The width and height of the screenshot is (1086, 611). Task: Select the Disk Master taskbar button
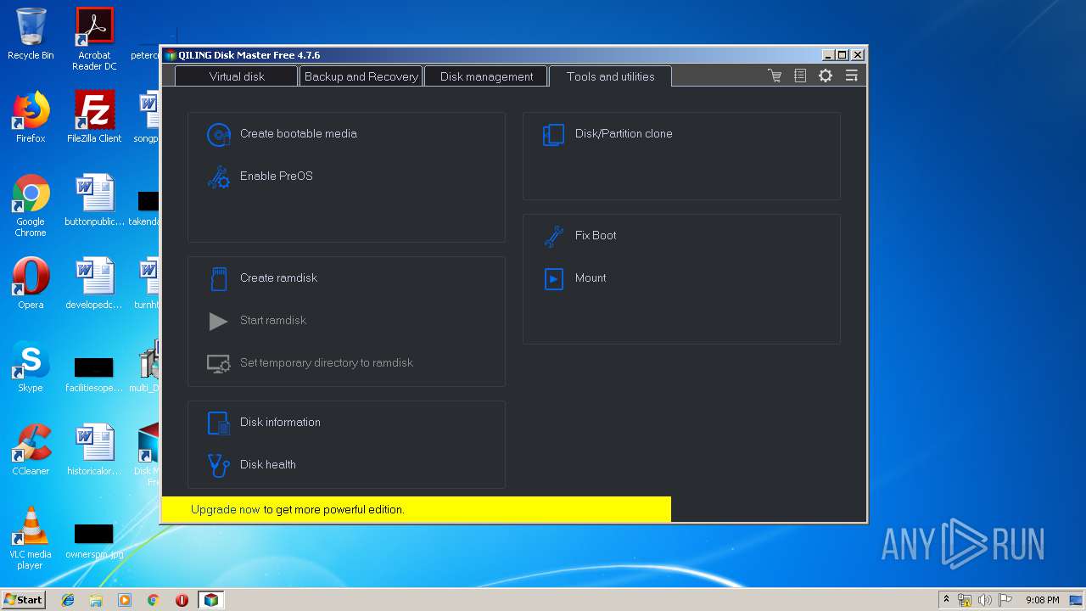[x=210, y=600]
